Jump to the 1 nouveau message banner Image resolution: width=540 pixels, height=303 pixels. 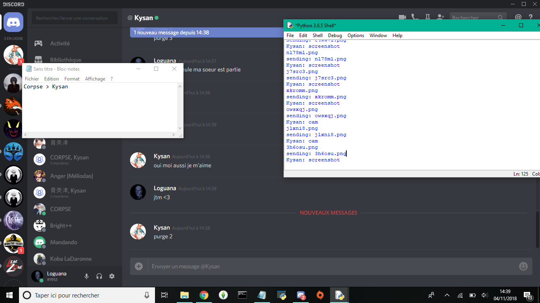(x=207, y=32)
